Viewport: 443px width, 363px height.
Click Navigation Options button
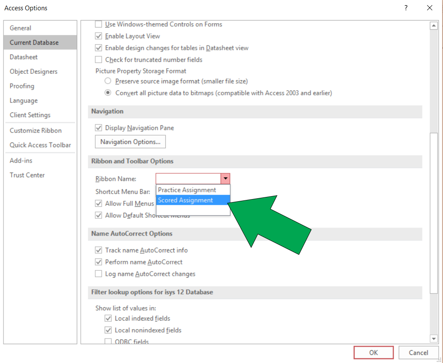130,142
